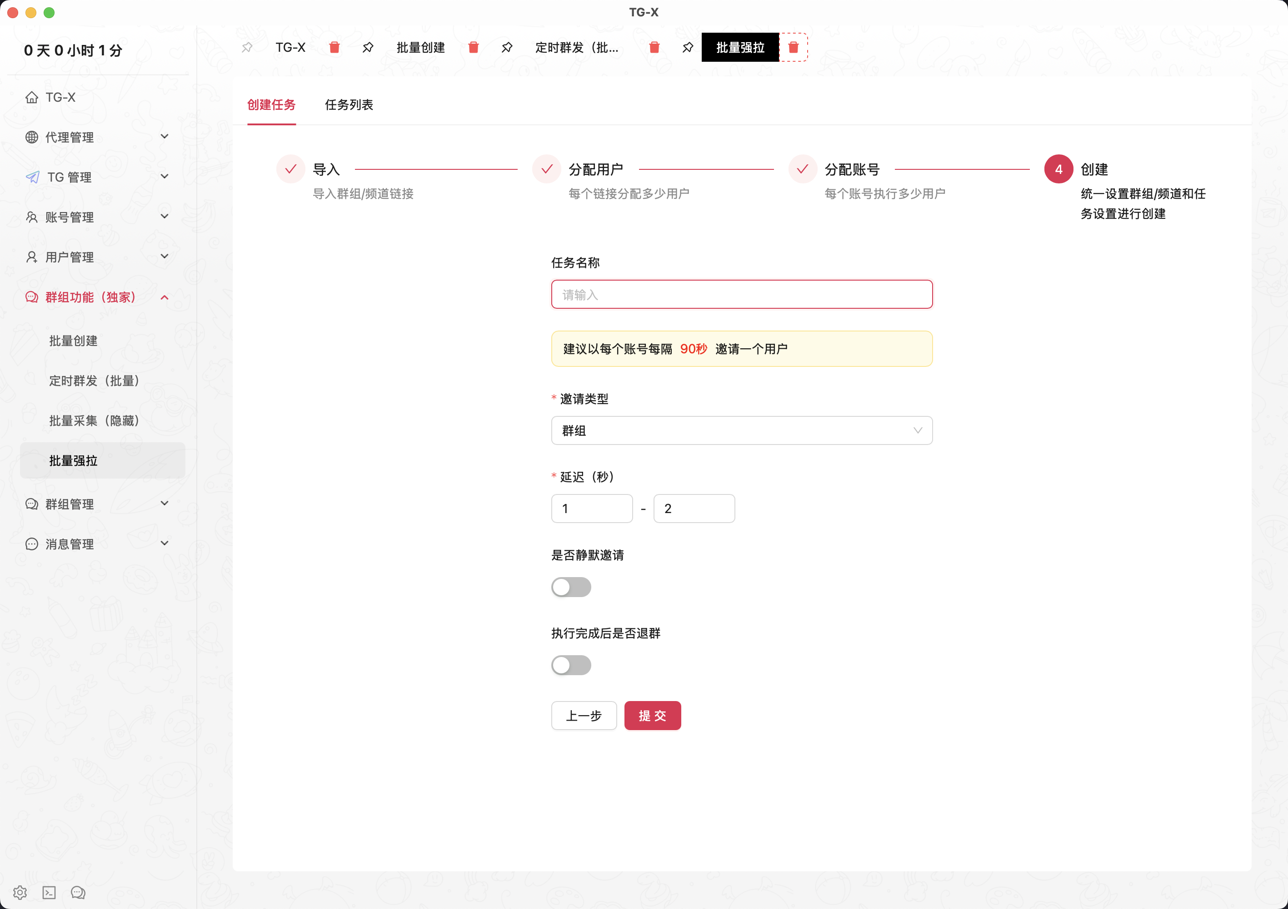
Task: Collapse the 群组功能（独家） menu chevron
Action: point(165,297)
